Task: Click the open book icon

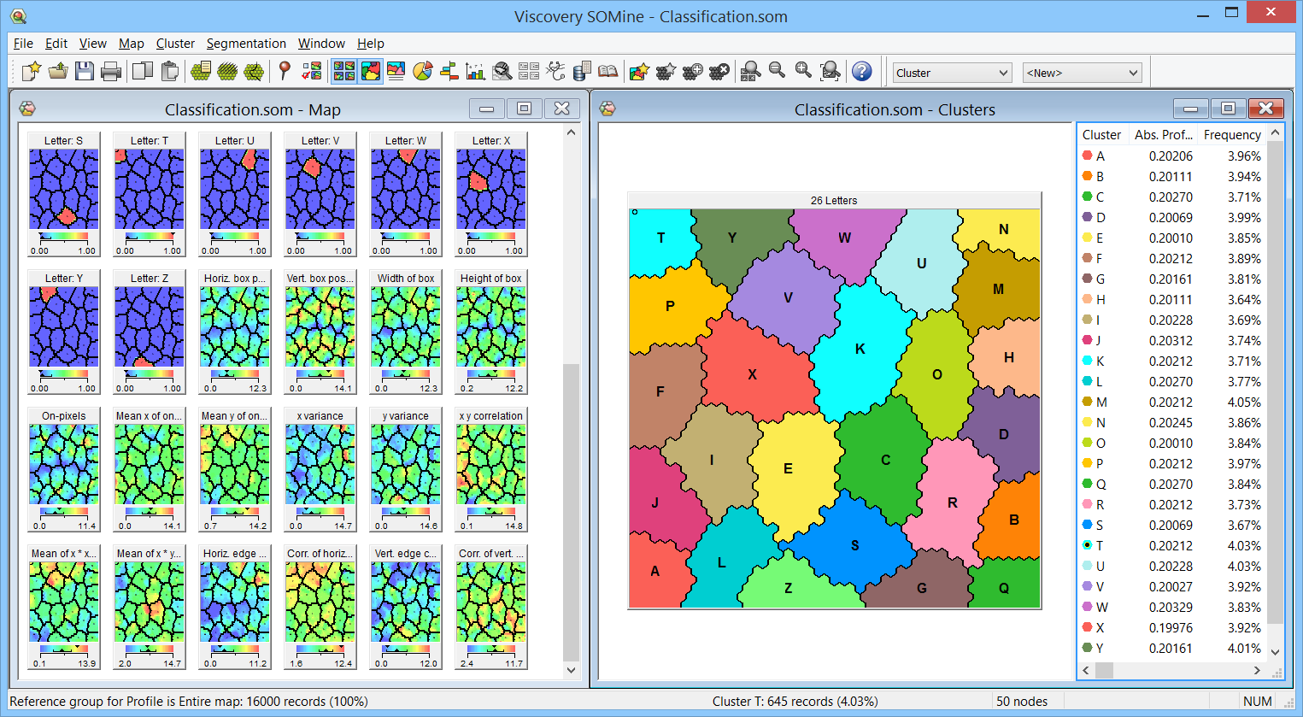Action: click(x=607, y=72)
